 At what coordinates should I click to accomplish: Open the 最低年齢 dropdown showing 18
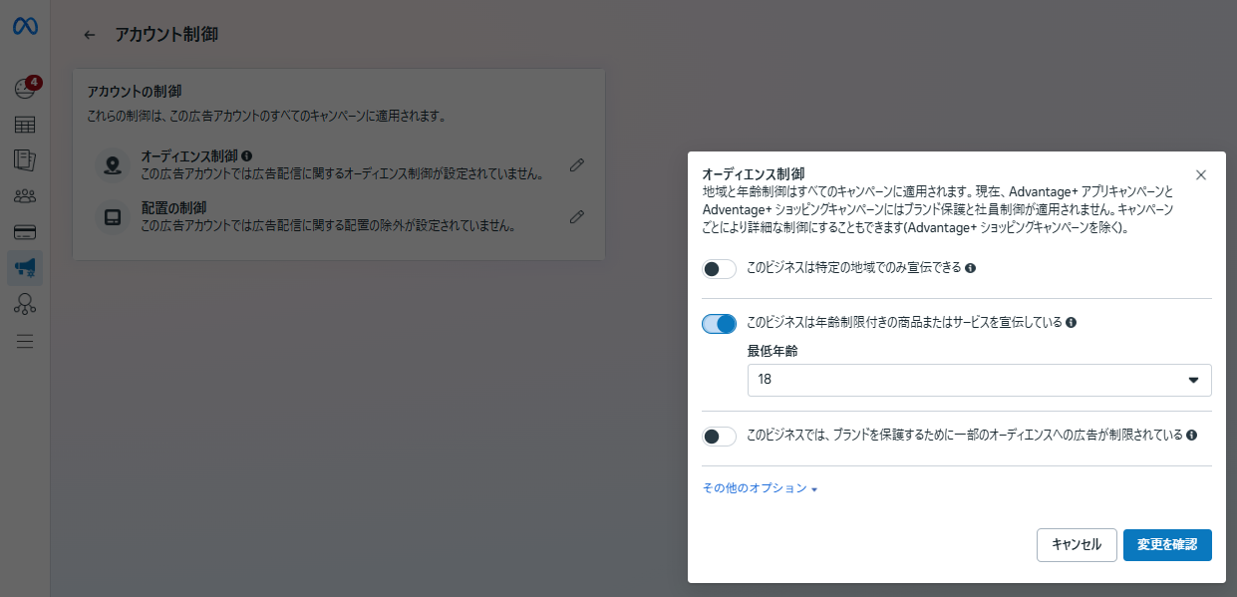(979, 380)
